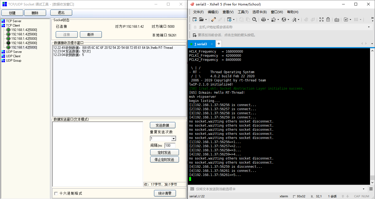Viewport: 375px width, 199px height.
Task: Open the repeat send count dropdown
Action: pyautogui.click(x=175, y=138)
